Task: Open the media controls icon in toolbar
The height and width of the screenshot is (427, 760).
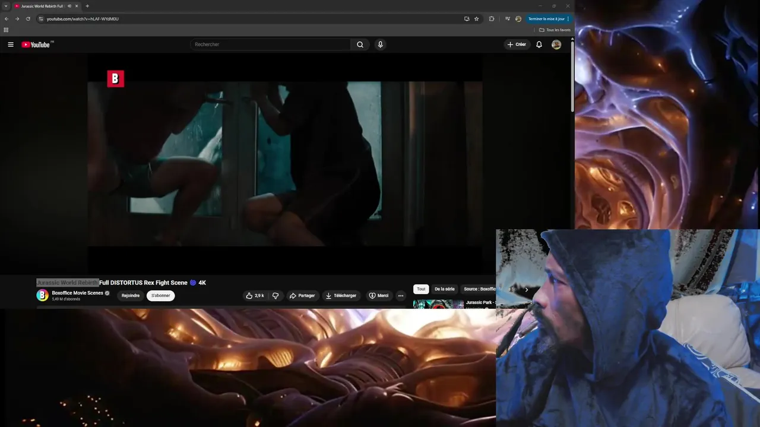Action: pyautogui.click(x=508, y=19)
